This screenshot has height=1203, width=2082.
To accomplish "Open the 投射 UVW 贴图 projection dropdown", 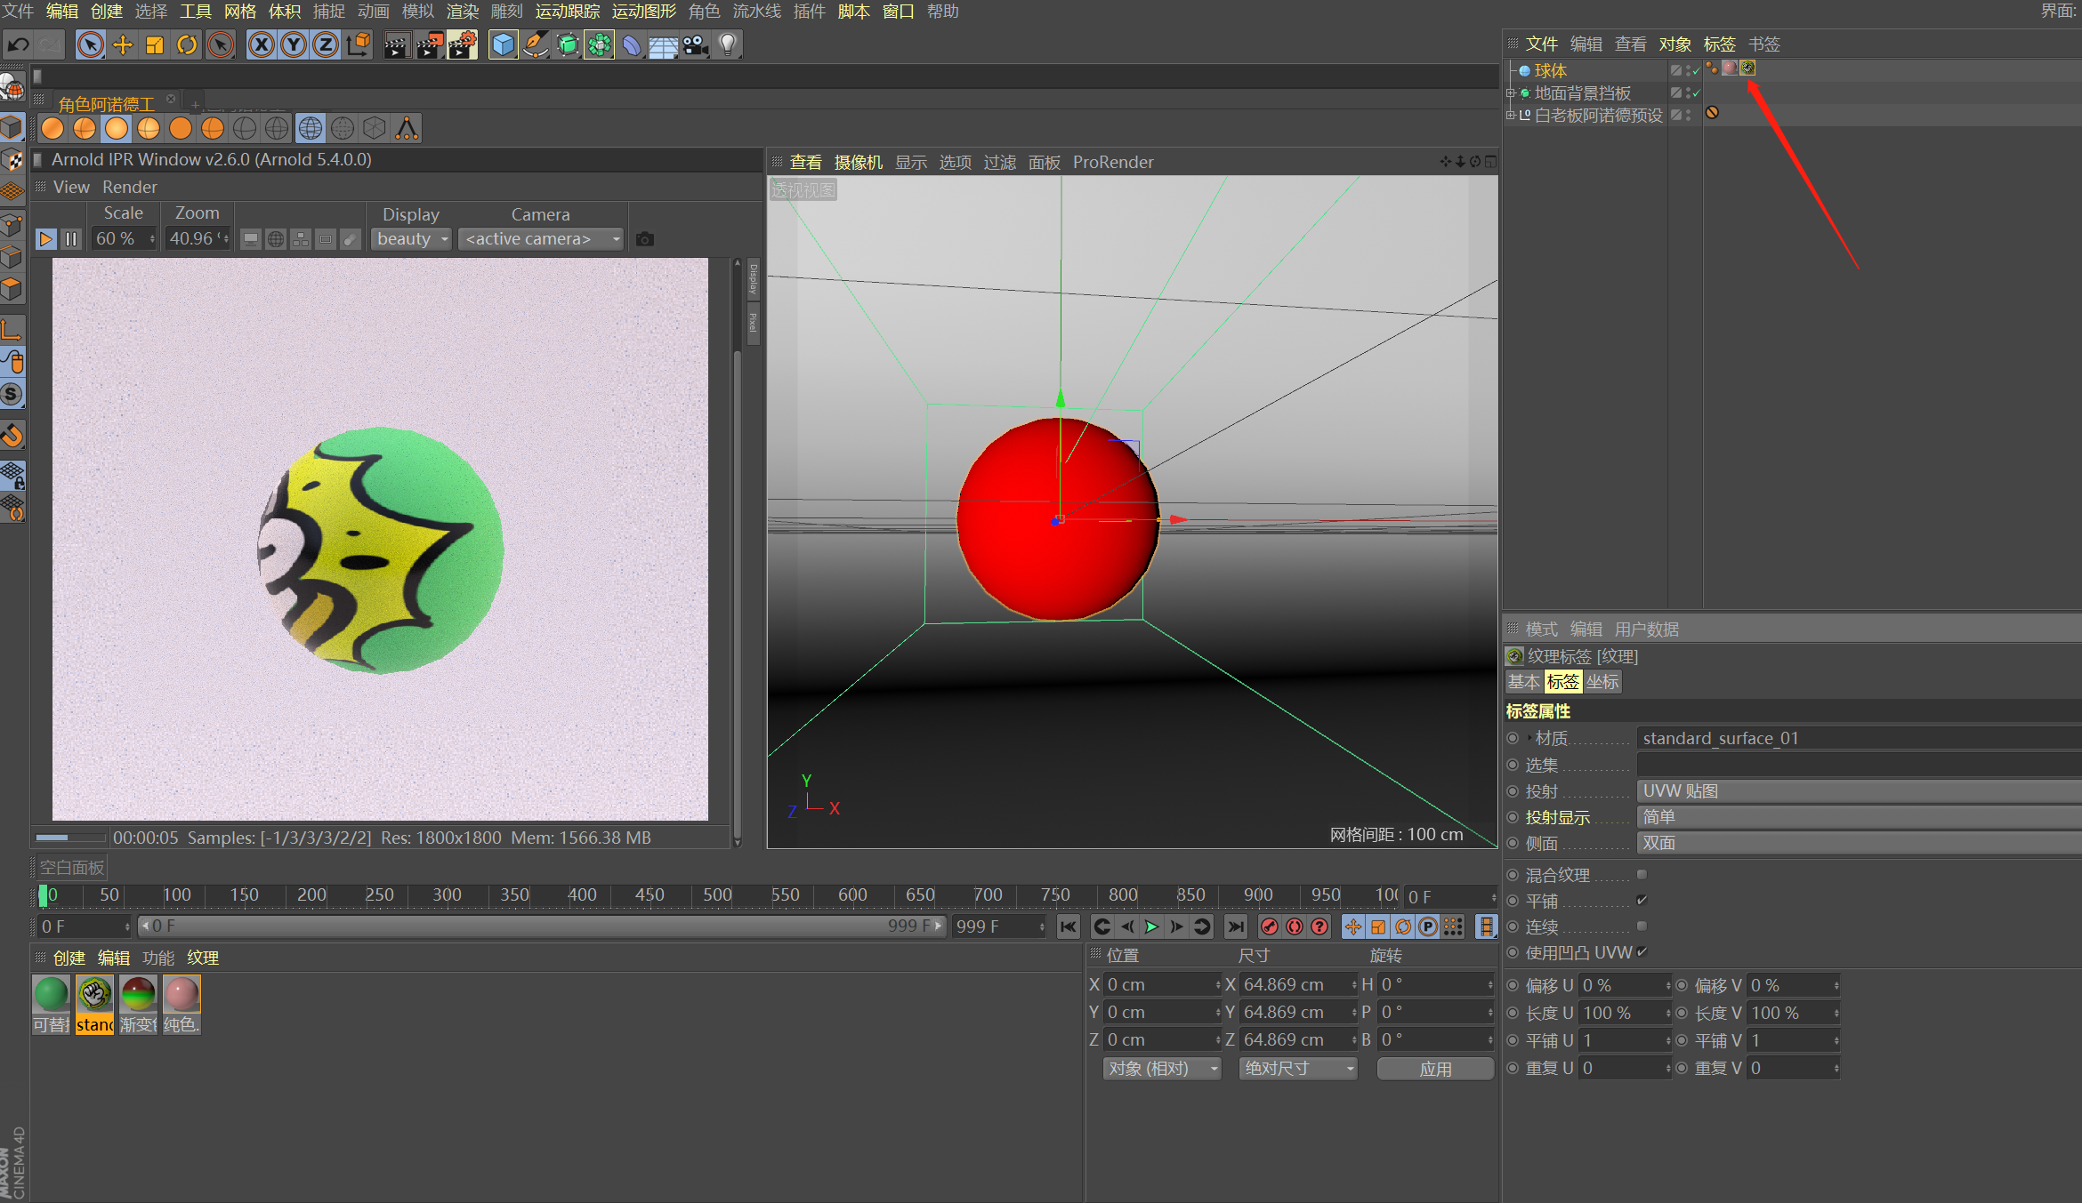I will [x=1858, y=790].
